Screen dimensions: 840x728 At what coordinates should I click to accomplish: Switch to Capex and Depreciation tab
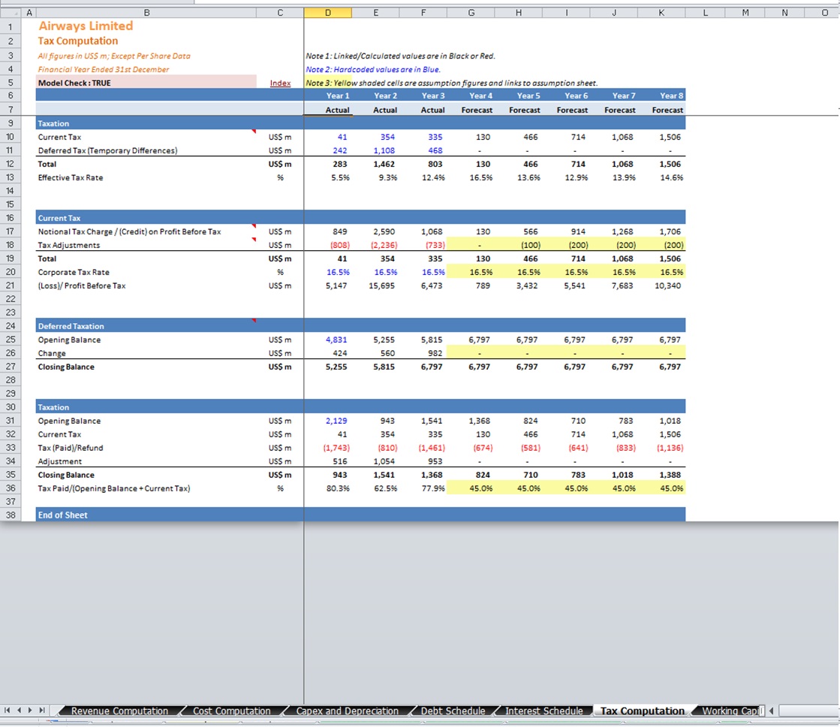pos(347,711)
